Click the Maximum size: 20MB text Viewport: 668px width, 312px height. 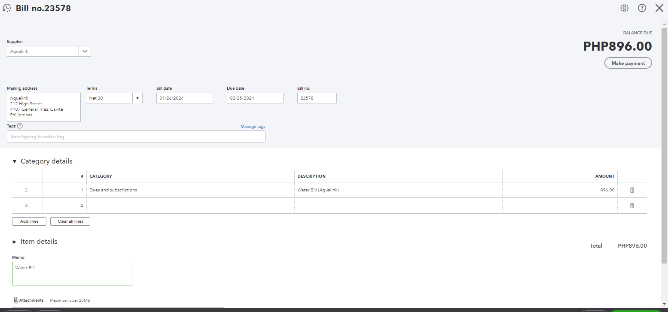click(x=70, y=300)
